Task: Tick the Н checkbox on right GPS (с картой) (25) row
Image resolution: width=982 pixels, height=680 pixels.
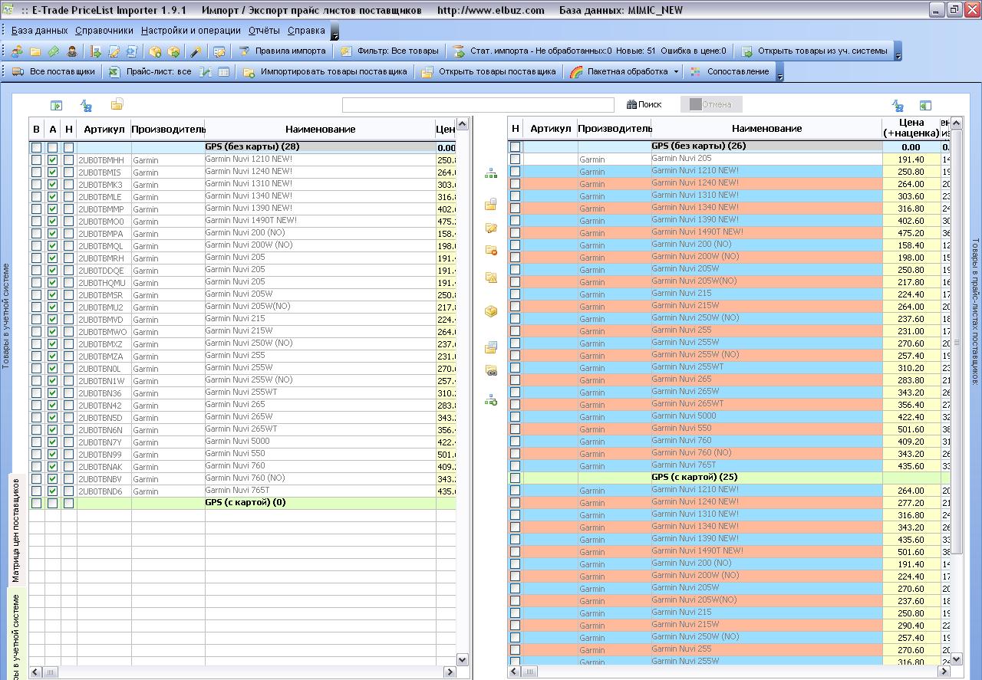Action: [515, 478]
